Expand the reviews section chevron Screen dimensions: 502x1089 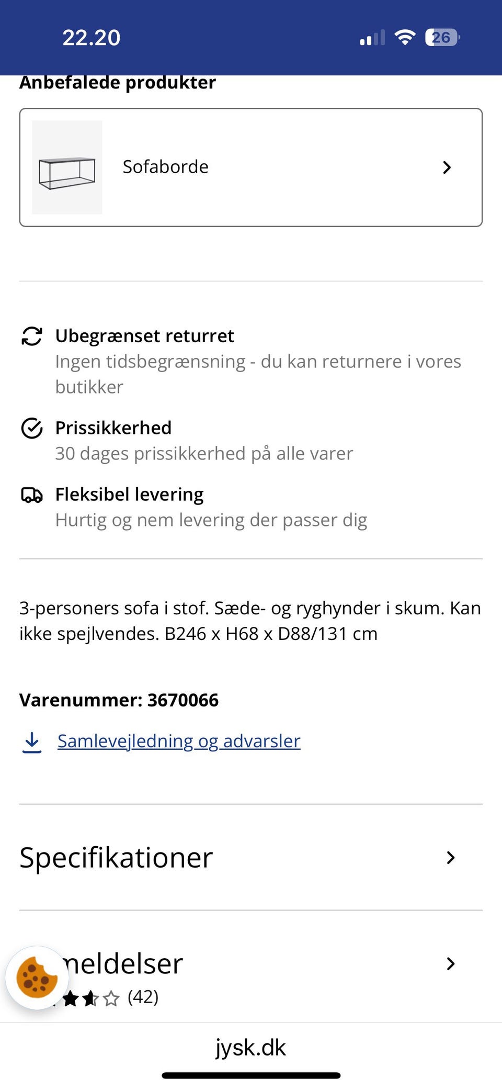(x=450, y=963)
